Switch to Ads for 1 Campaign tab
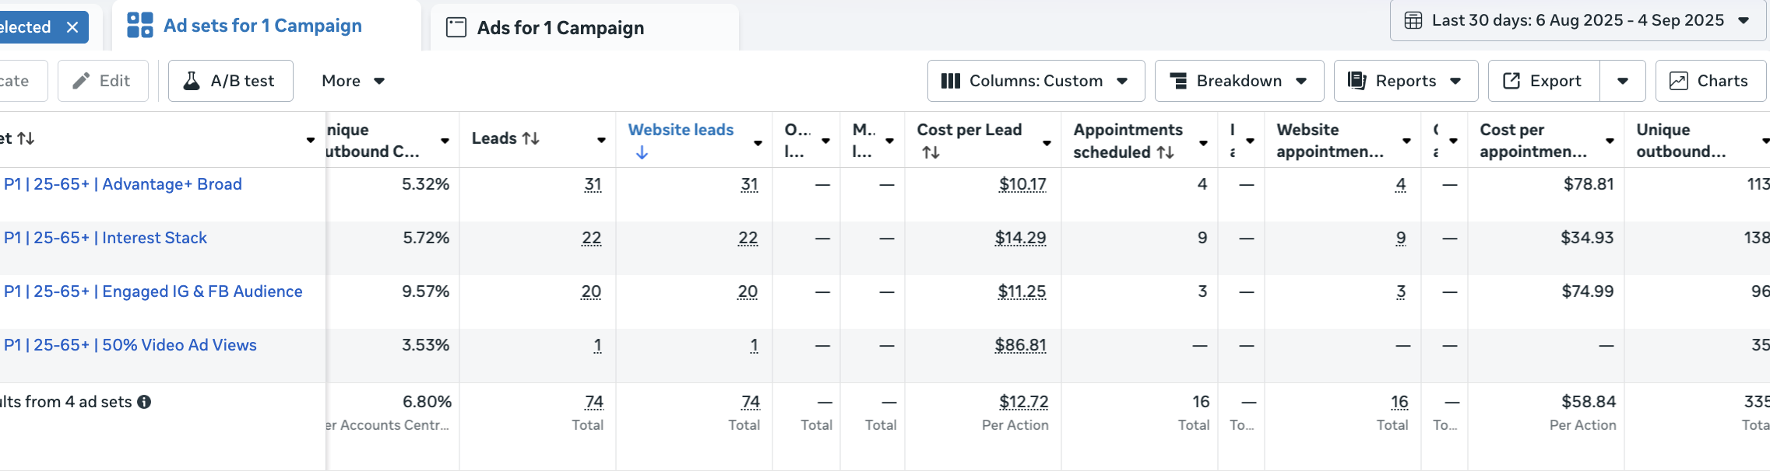 tap(560, 28)
